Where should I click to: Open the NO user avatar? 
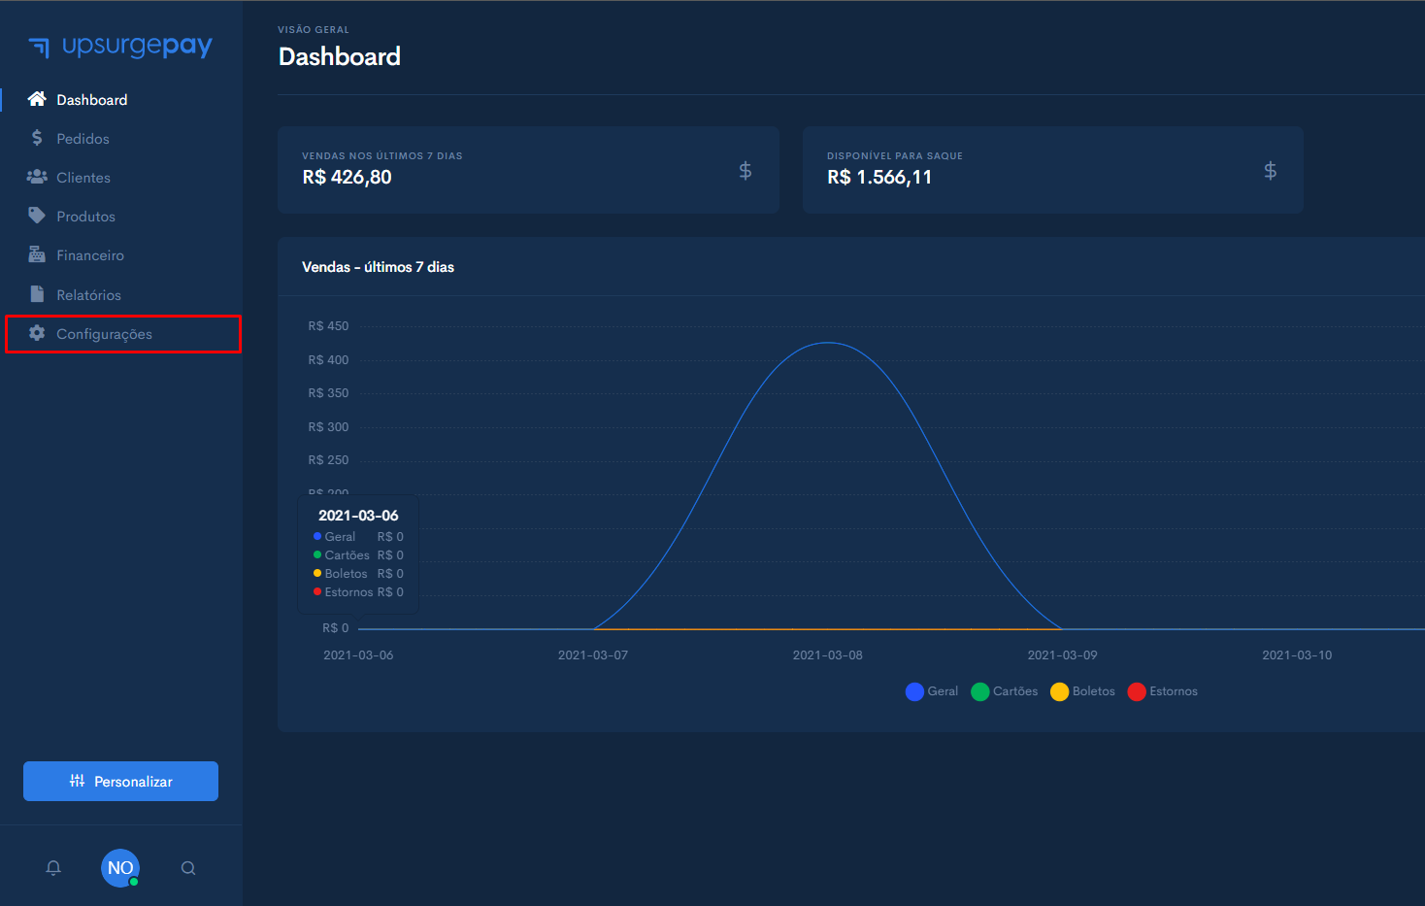click(x=120, y=868)
